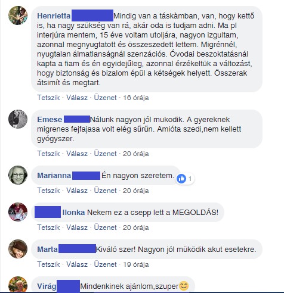Click the like reaction icon on Marianna's comment
This screenshot has height=293, width=284.
click(x=181, y=179)
